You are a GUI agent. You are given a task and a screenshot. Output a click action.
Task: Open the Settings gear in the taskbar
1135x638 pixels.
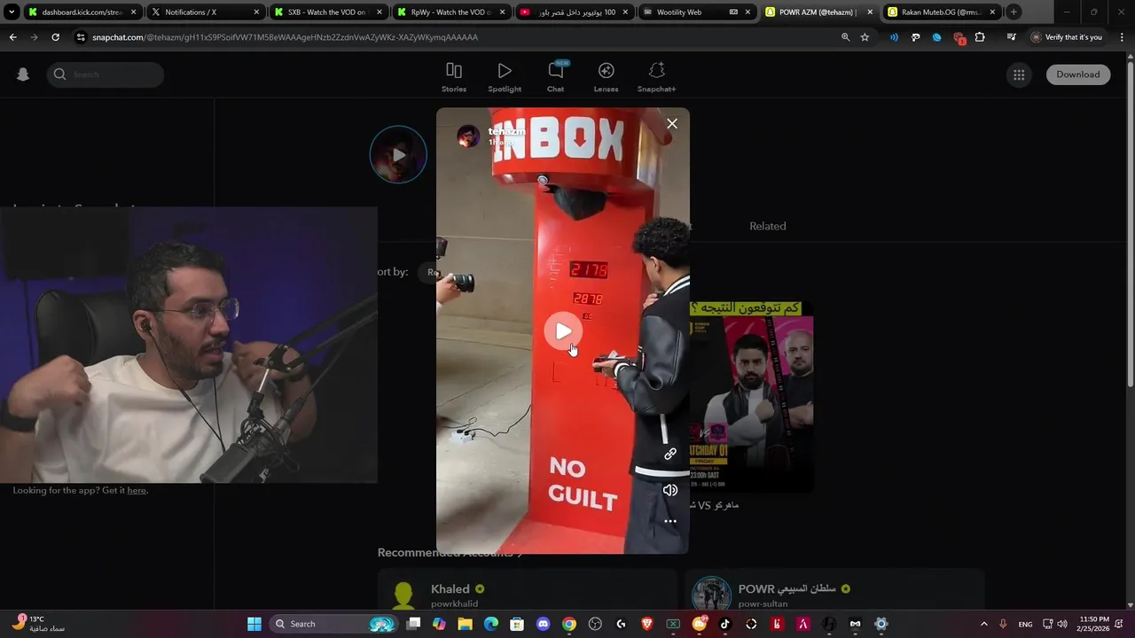(881, 624)
